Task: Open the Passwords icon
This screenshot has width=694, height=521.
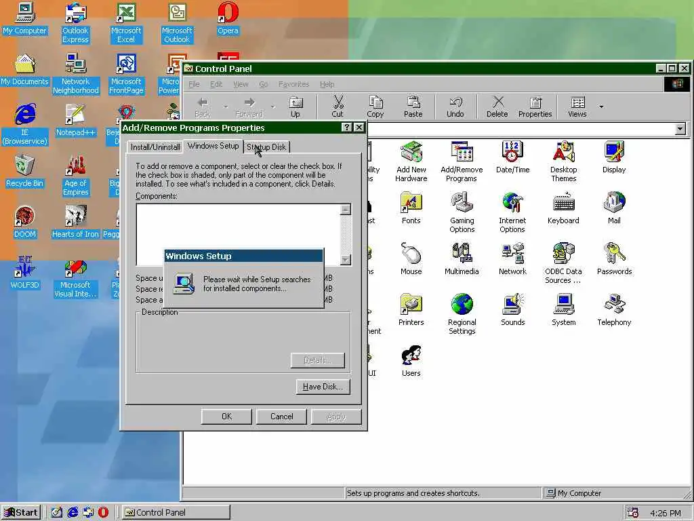Action: point(614,259)
